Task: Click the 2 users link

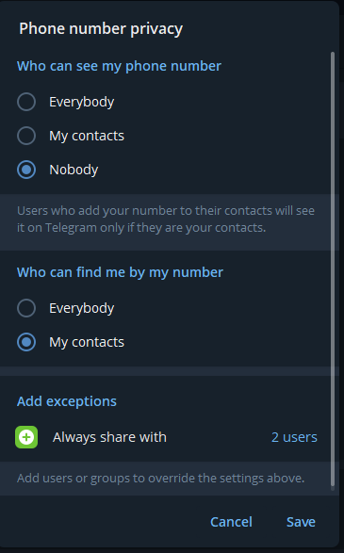Action: pos(294,437)
